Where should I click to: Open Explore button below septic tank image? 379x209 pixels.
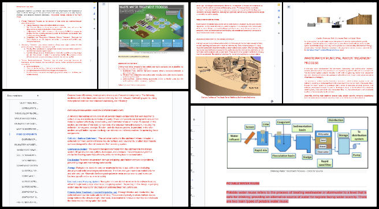click(272, 101)
